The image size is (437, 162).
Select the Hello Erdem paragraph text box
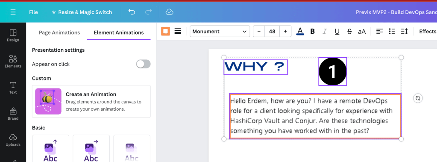[x=315, y=116]
